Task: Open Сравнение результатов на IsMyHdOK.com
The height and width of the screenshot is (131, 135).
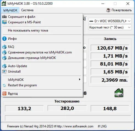Action: tap(42, 52)
